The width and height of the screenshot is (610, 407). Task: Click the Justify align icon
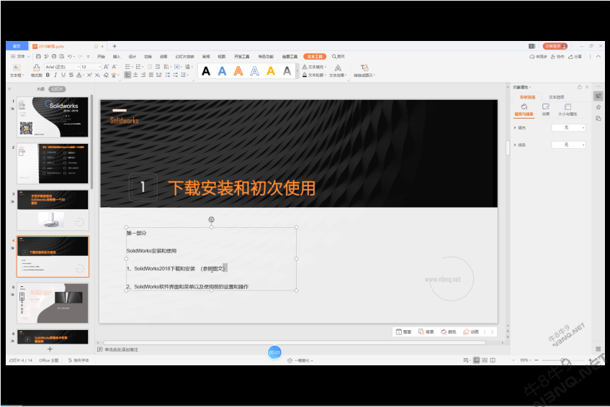pyautogui.click(x=151, y=75)
